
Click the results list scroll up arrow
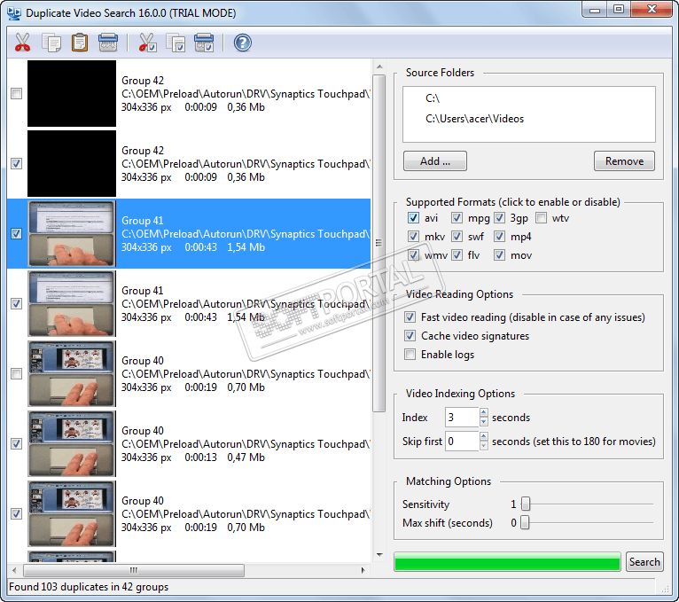pos(379,66)
